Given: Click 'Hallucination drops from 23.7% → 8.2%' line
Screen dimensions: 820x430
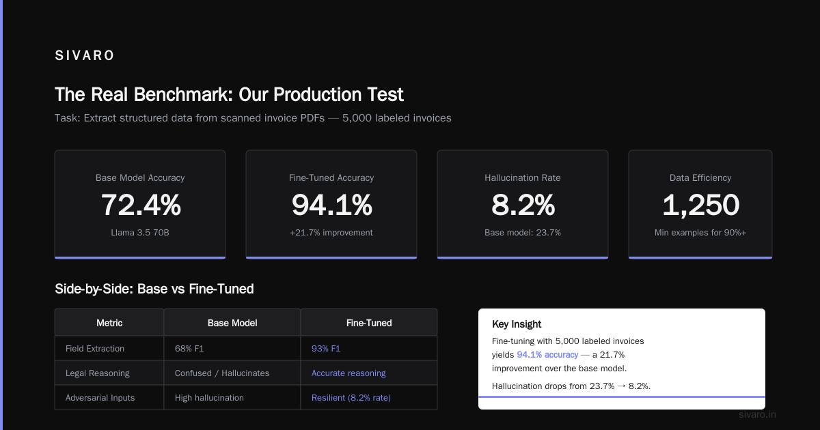Looking at the screenshot, I should 571,386.
